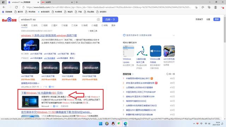This screenshot has width=226, height=127.
Task: Click the page vertical scrollbar thumb
Action: 225,30
